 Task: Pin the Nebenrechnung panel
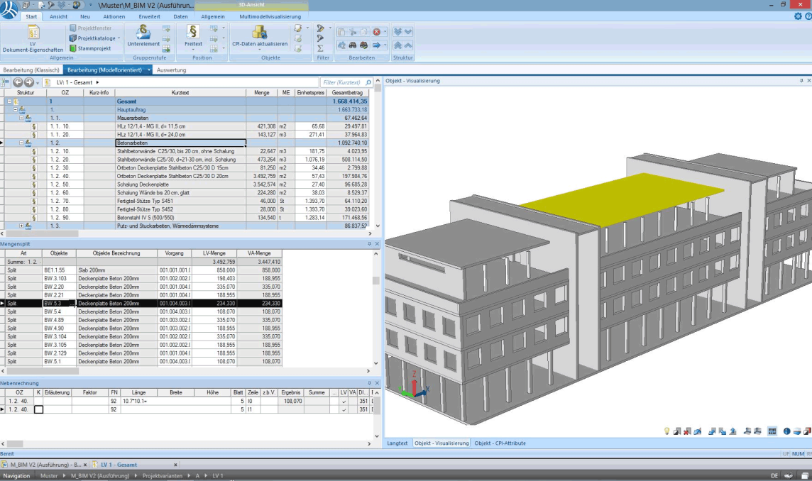369,383
